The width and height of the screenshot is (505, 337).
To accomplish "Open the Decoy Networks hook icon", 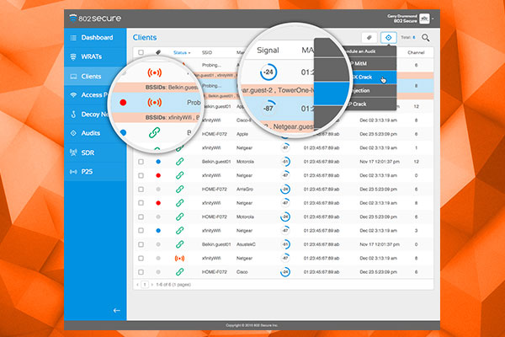I will click(73, 115).
